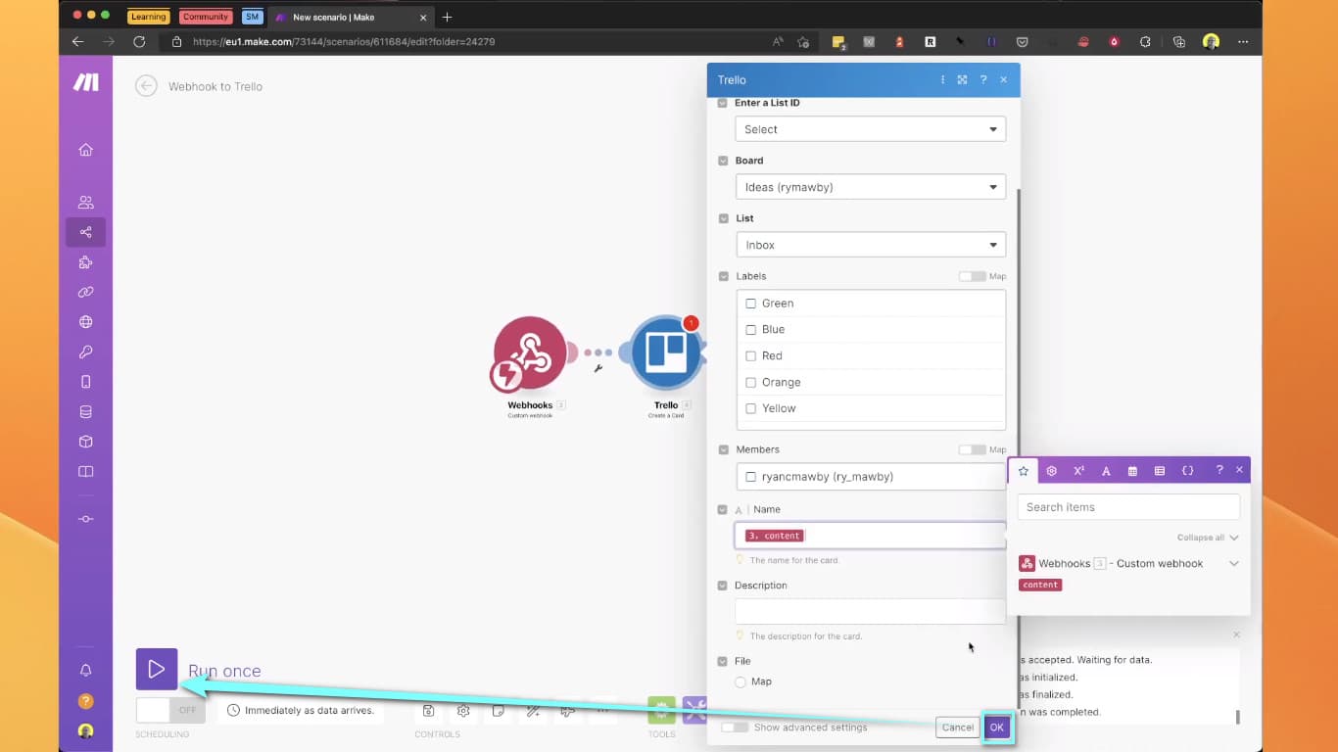Image resolution: width=1338 pixels, height=752 pixels.
Task: Toggle checkbox beside Board field label
Action: [723, 161]
